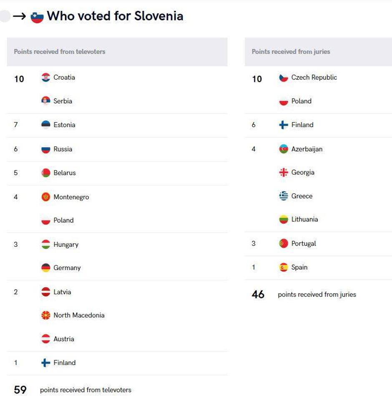Click the 59 televoter points total
This screenshot has height=409, width=392.
[x=20, y=390]
